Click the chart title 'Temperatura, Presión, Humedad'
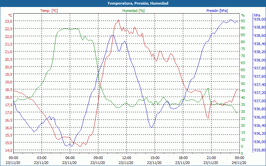Screen dimensions: 266x166 (138, 3)
